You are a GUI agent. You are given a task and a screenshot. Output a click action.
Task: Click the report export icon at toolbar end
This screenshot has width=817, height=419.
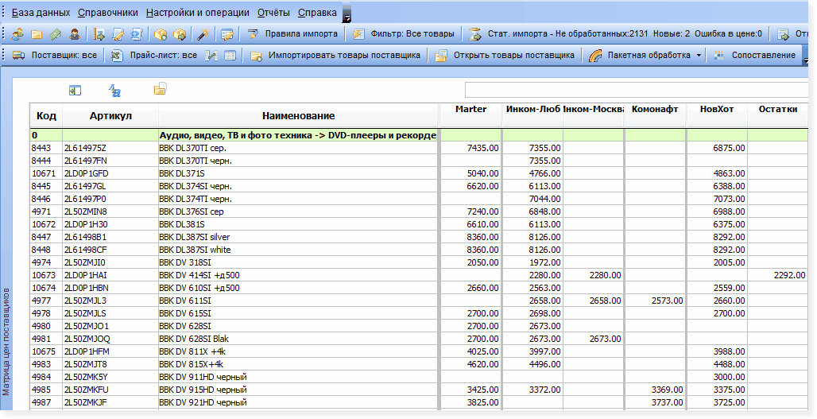pos(783,34)
